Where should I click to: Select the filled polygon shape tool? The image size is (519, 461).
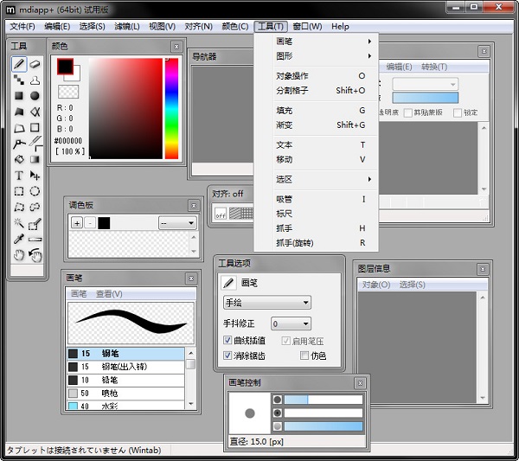pos(19,112)
